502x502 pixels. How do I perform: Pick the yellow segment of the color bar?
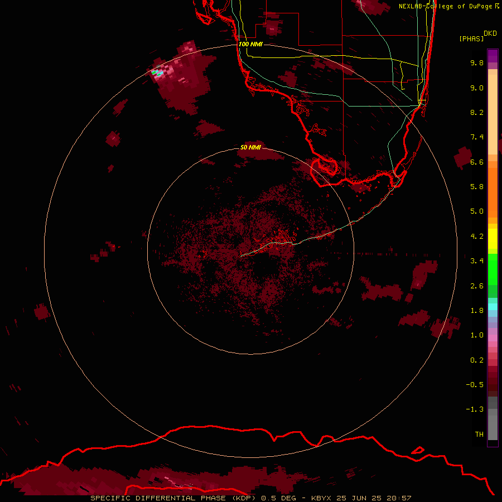click(x=493, y=239)
